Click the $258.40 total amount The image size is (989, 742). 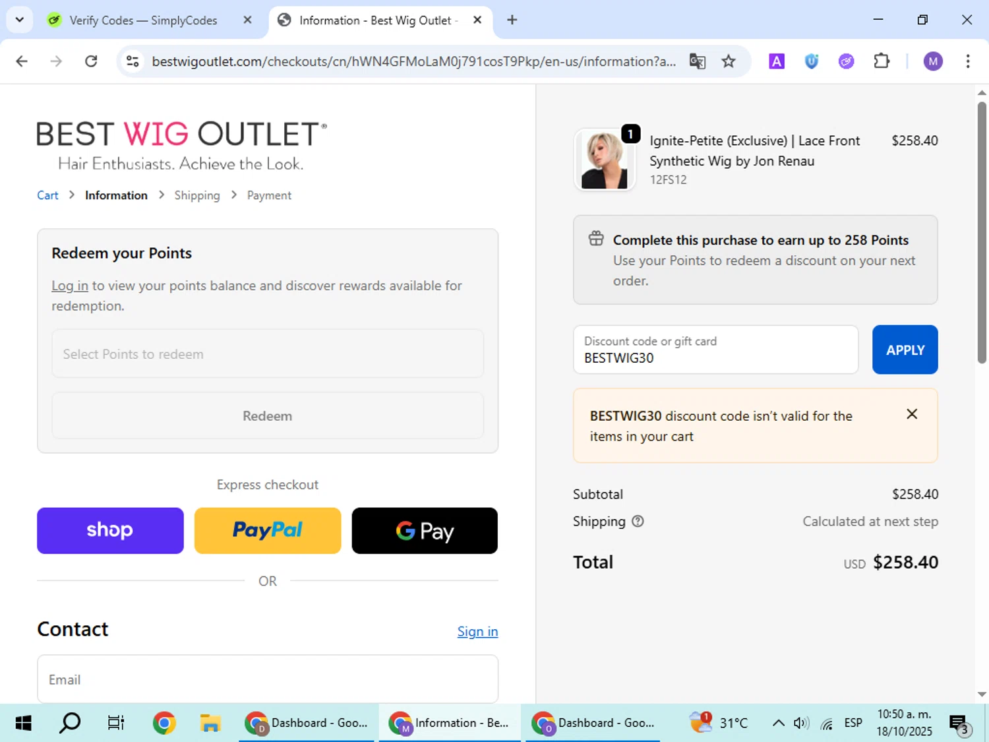(x=905, y=562)
